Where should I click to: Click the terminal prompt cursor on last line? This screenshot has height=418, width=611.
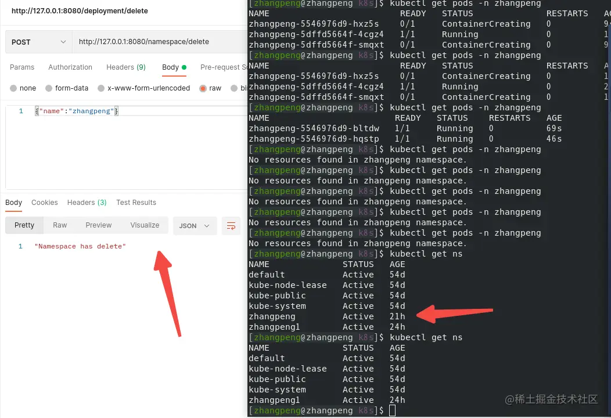(x=392, y=410)
